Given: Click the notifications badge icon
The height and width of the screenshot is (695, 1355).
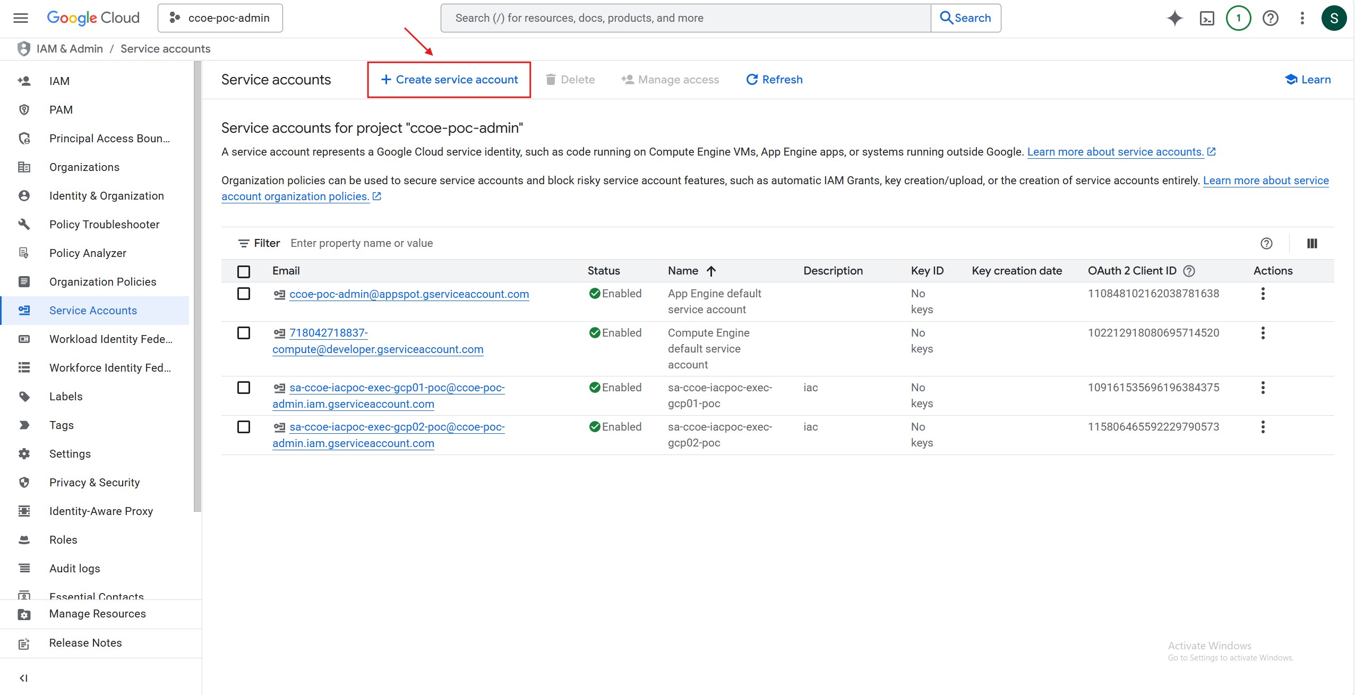Looking at the screenshot, I should tap(1238, 18).
